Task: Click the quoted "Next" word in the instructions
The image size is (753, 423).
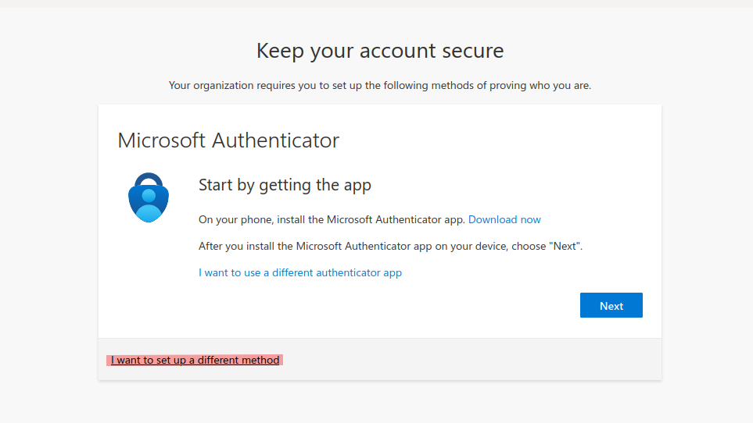Action: point(565,246)
